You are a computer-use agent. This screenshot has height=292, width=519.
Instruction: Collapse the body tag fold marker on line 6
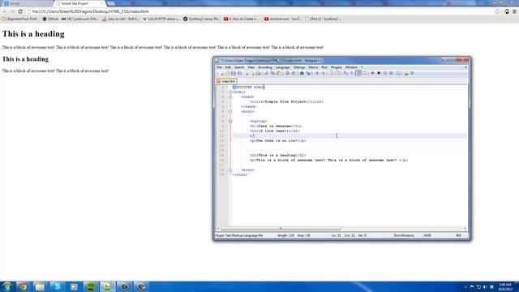pos(230,112)
